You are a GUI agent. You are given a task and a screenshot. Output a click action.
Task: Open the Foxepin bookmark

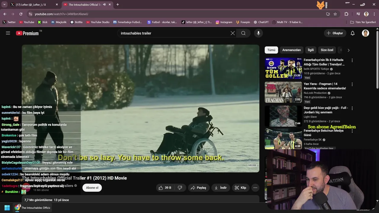243,22
